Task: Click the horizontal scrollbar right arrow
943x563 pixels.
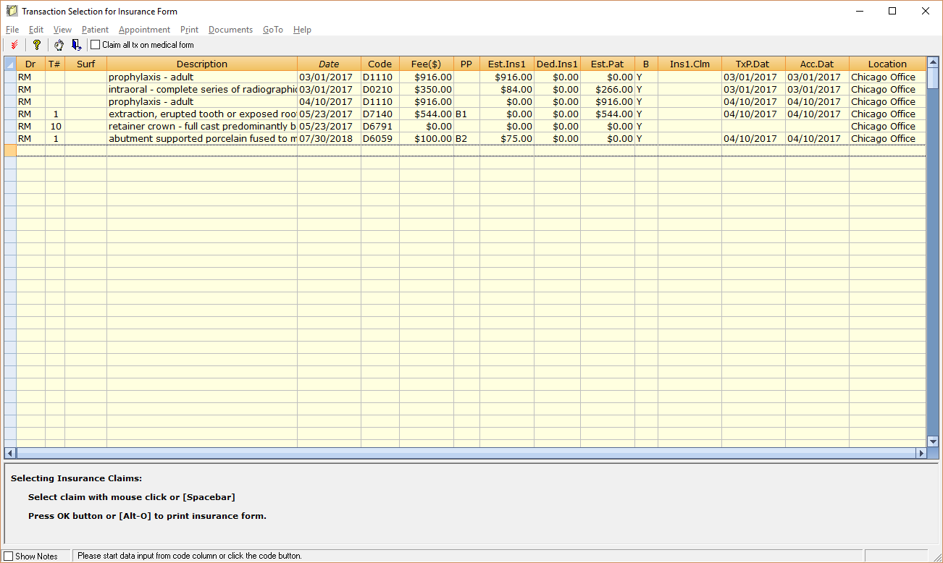Action: tap(921, 453)
